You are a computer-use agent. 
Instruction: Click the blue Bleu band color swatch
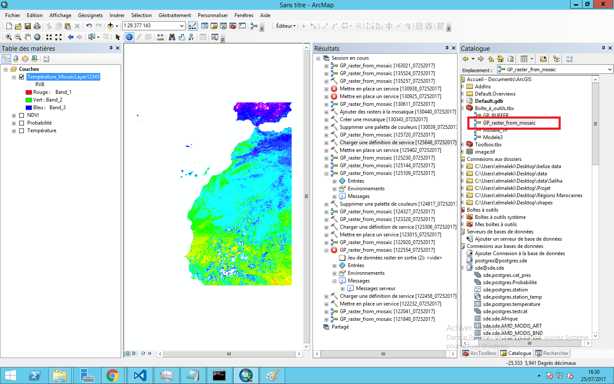click(29, 108)
